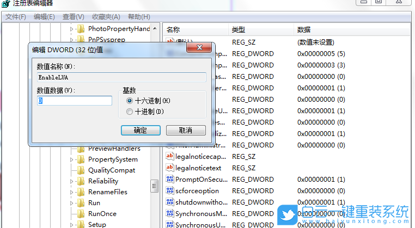Select the SynchronousM... value name

point(201,213)
